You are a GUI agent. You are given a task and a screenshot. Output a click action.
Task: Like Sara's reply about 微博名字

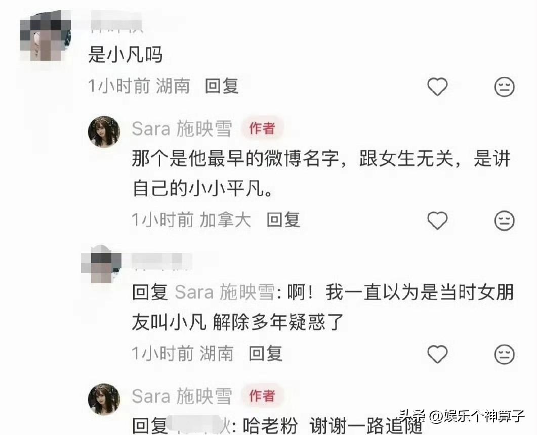point(437,220)
